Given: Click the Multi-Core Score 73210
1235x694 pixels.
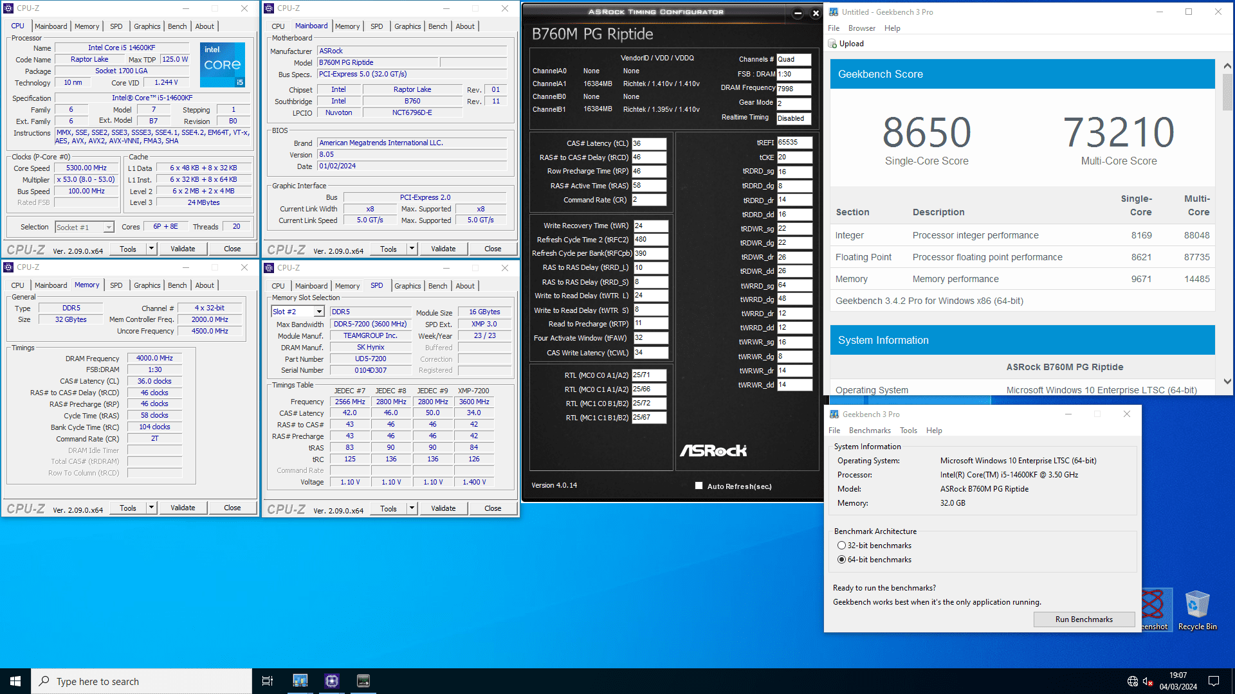Looking at the screenshot, I should pyautogui.click(x=1119, y=132).
